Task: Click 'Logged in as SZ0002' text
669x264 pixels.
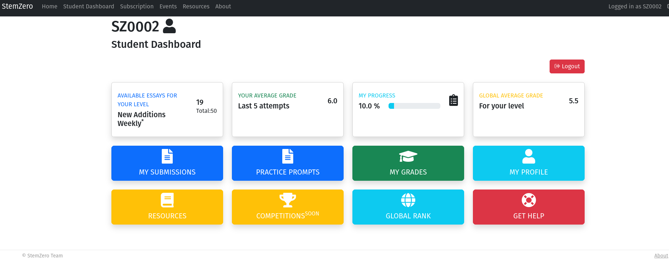Action: click(635, 7)
